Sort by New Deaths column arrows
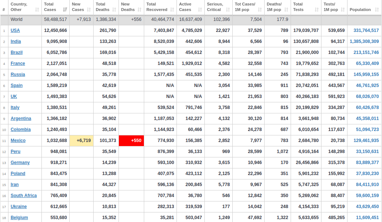 [139, 10]
